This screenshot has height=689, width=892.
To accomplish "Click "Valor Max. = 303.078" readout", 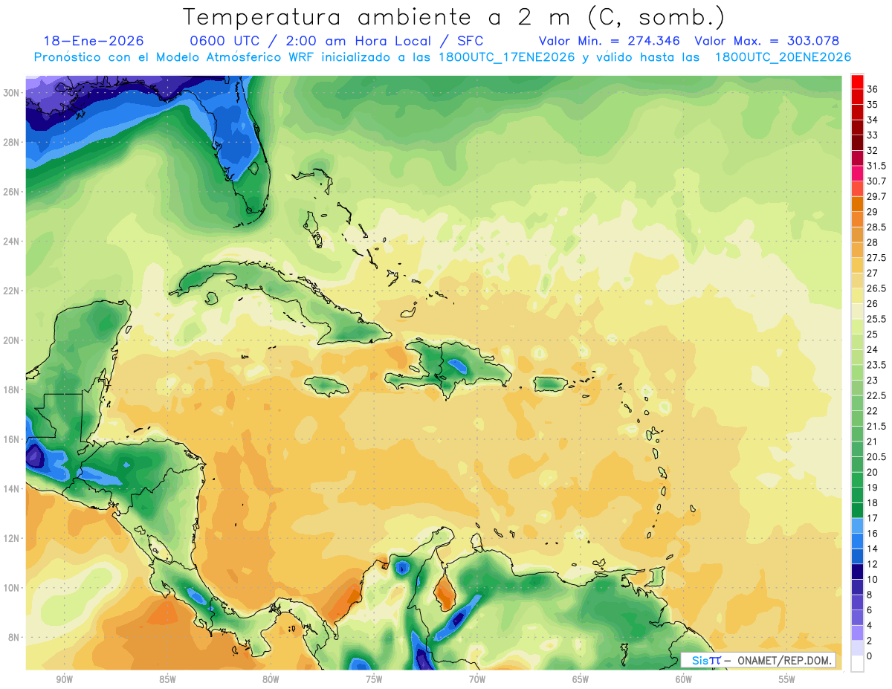I will point(766,41).
